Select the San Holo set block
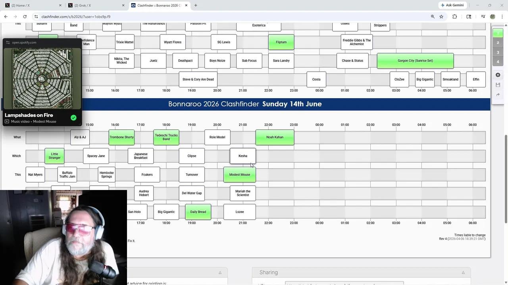This screenshot has height=285, width=508. (137, 212)
